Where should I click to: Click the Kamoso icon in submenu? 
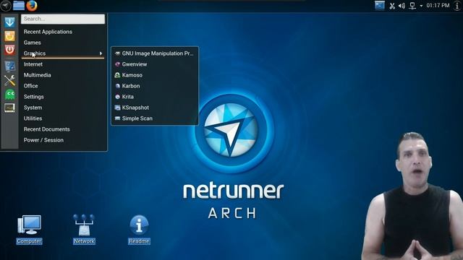[x=117, y=75]
